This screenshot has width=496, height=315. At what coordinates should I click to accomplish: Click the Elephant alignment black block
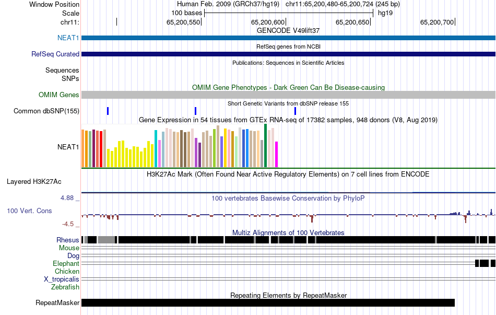tap(485, 263)
